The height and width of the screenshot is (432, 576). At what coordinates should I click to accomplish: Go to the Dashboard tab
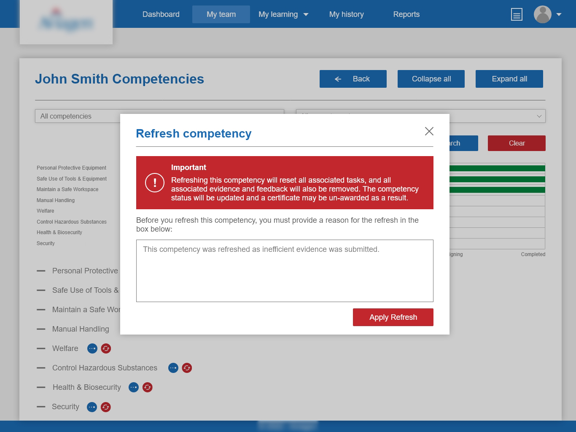[161, 14]
